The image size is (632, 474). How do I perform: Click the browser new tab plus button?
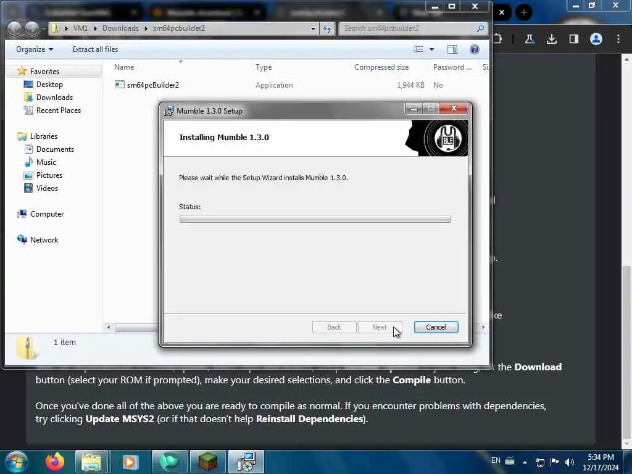point(523,12)
